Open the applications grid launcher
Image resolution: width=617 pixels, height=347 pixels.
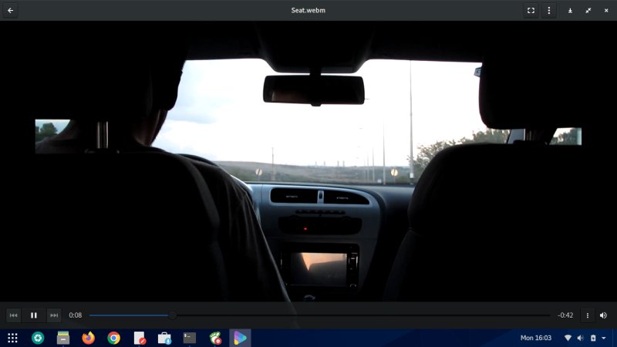click(x=12, y=338)
